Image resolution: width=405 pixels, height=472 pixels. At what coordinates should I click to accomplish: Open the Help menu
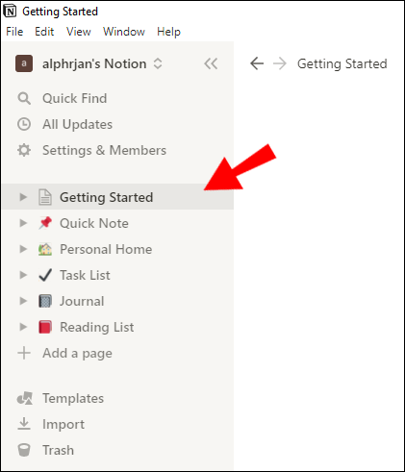[x=168, y=32]
